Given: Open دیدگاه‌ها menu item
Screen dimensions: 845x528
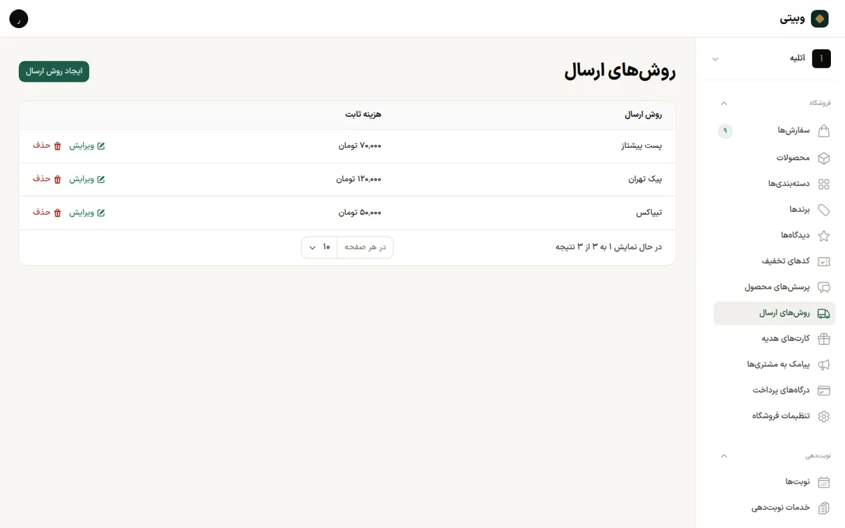Looking at the screenshot, I should 775,235.
